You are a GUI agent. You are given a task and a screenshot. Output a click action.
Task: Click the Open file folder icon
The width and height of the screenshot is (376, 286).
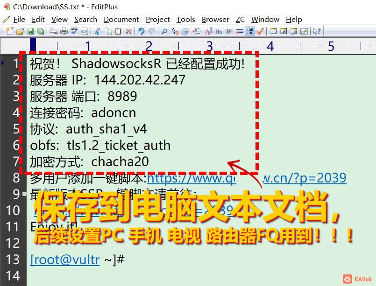coord(20,31)
